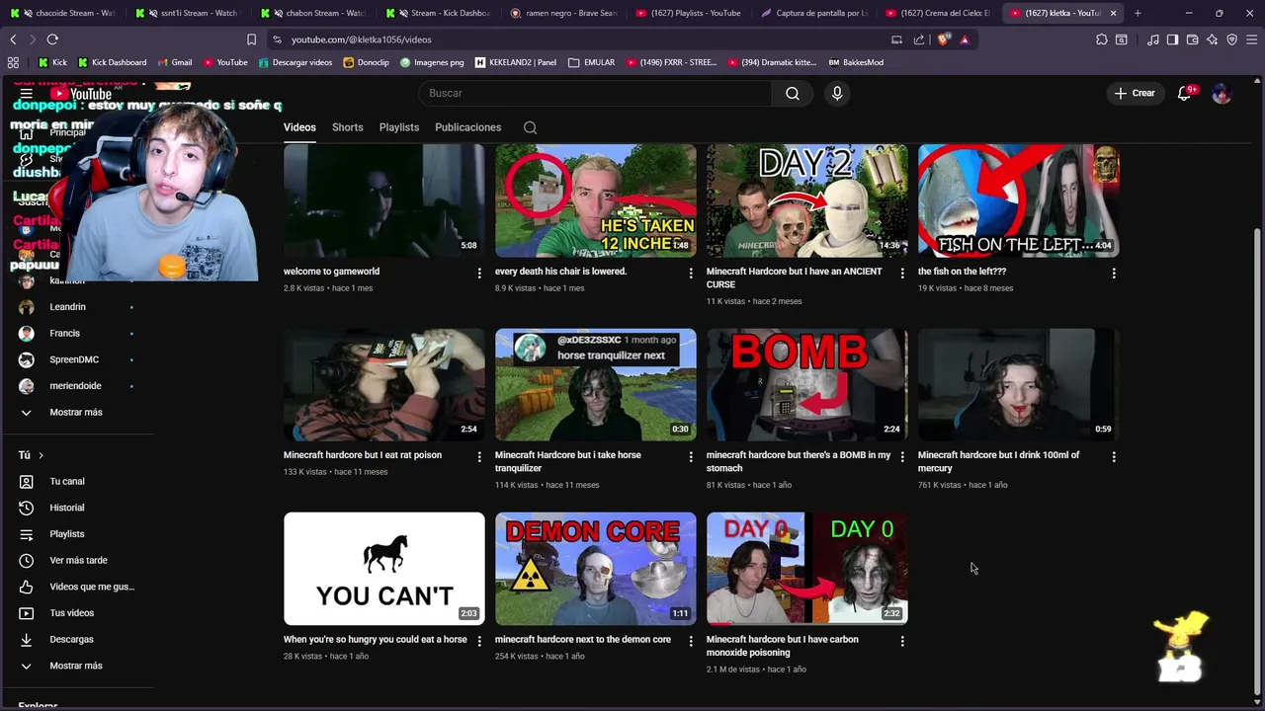
Task: Open the Leo AI sparkle icon
Action: click(x=1213, y=39)
